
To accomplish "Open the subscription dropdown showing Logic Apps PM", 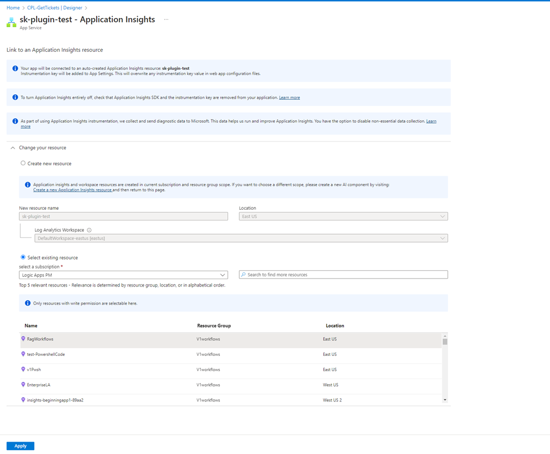I will [x=123, y=275].
